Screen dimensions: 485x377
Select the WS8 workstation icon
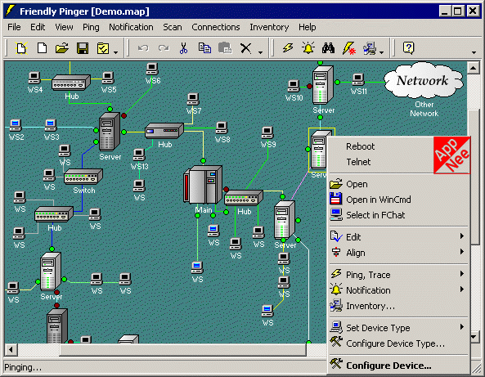click(222, 128)
